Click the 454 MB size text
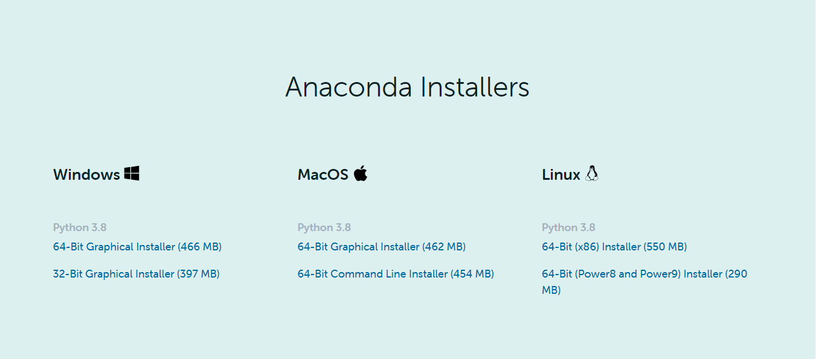Image resolution: width=816 pixels, height=359 pixels. pyautogui.click(x=472, y=274)
